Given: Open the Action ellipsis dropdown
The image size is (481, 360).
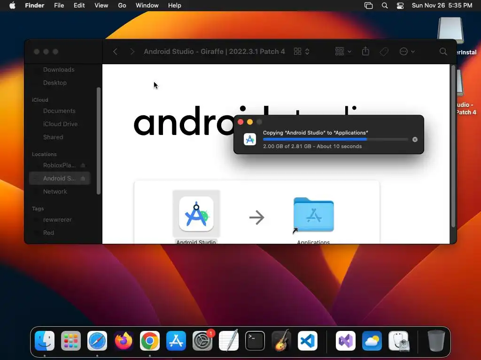Looking at the screenshot, I should click(x=407, y=52).
